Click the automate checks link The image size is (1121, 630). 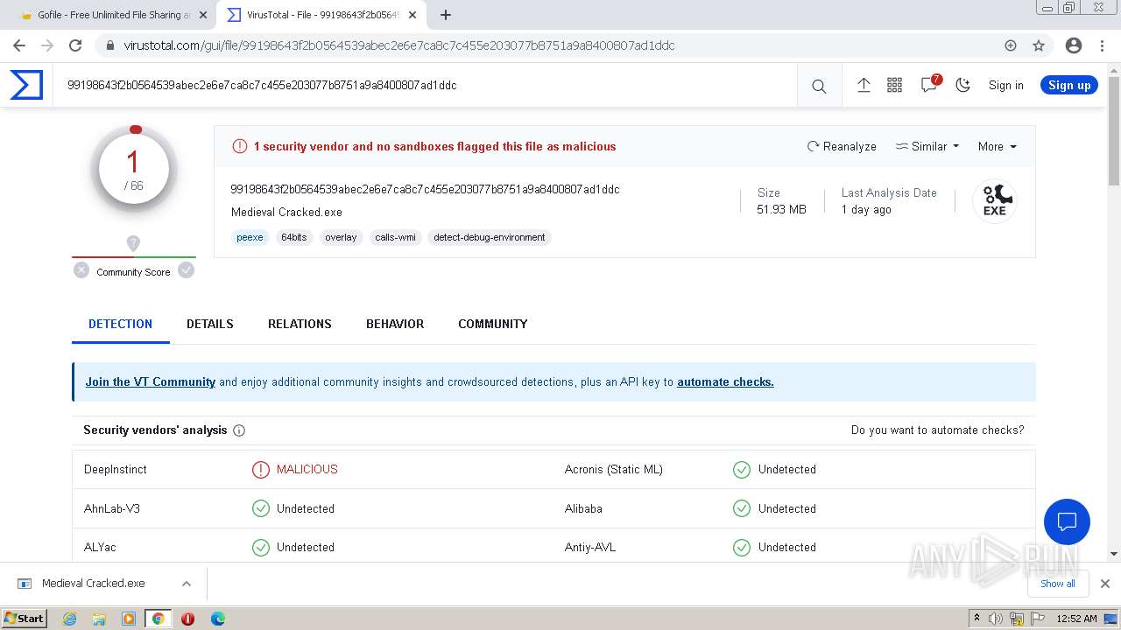(x=725, y=381)
